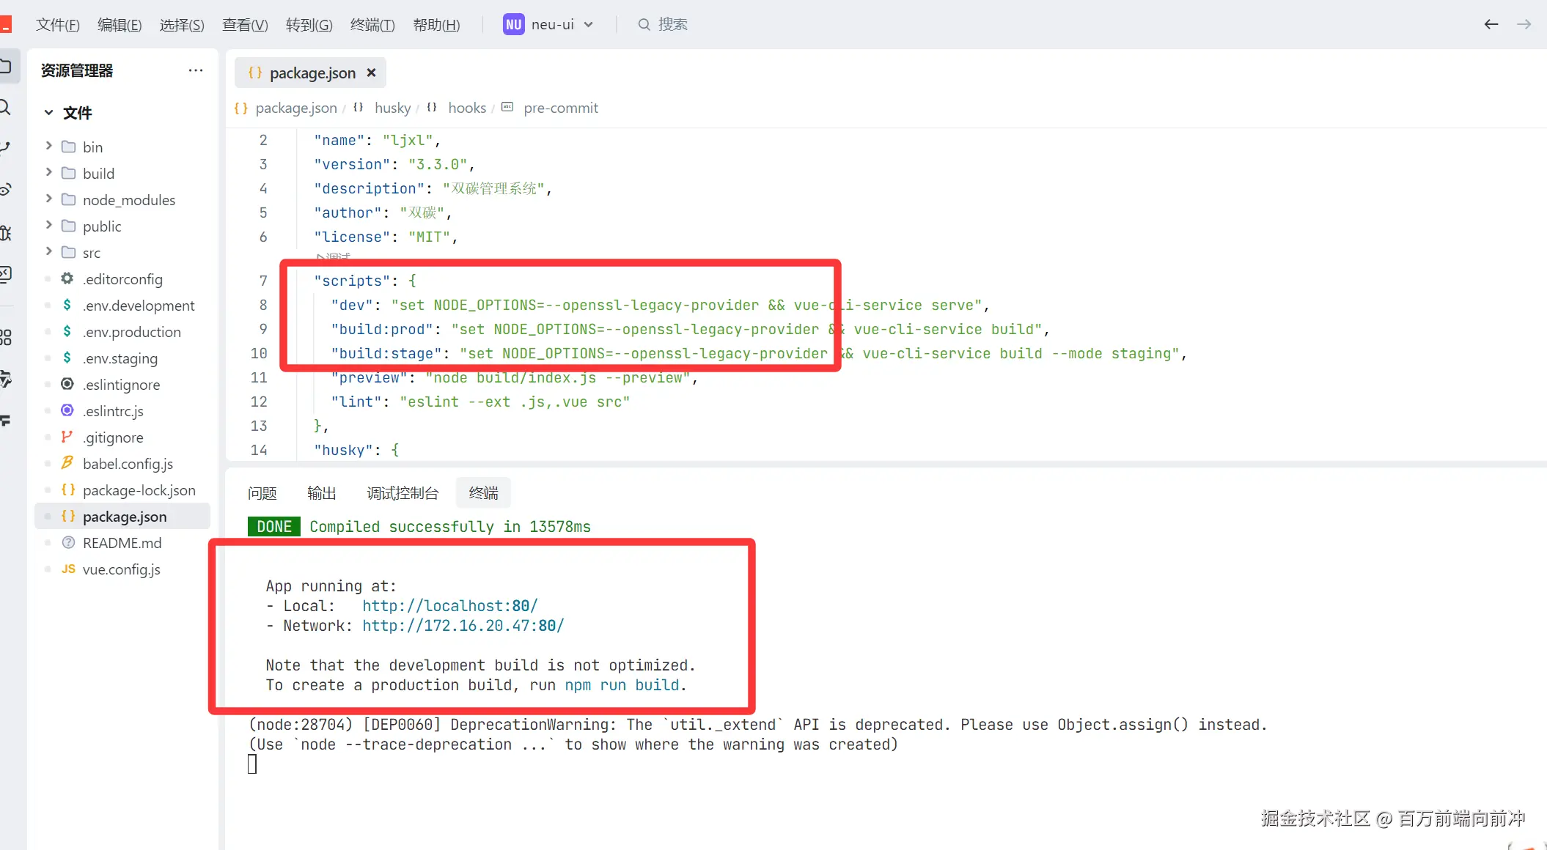Switch to the 调试控制台 tab
Viewport: 1547px width, 850px height.
click(403, 493)
